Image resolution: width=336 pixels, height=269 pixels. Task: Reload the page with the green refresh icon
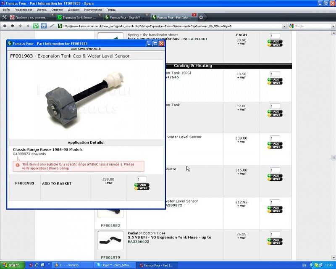coord(36,26)
